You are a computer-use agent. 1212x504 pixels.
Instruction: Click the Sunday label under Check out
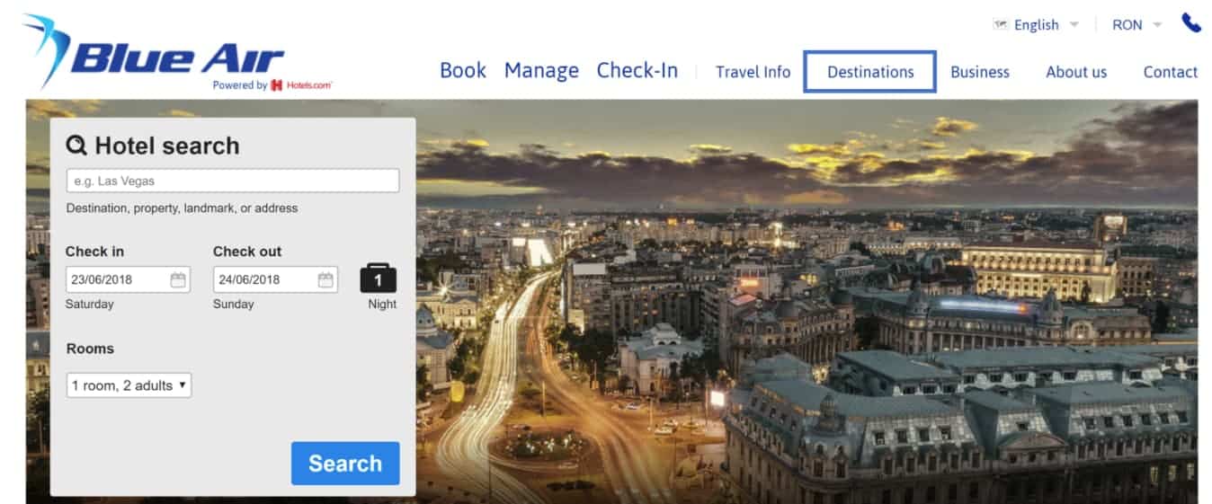coord(234,305)
